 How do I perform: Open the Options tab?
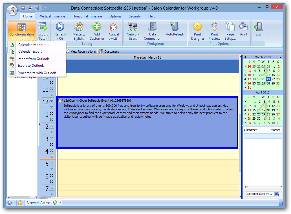click(115, 16)
